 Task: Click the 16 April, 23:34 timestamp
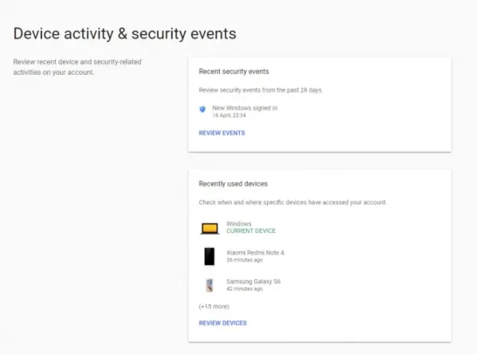pyautogui.click(x=229, y=115)
